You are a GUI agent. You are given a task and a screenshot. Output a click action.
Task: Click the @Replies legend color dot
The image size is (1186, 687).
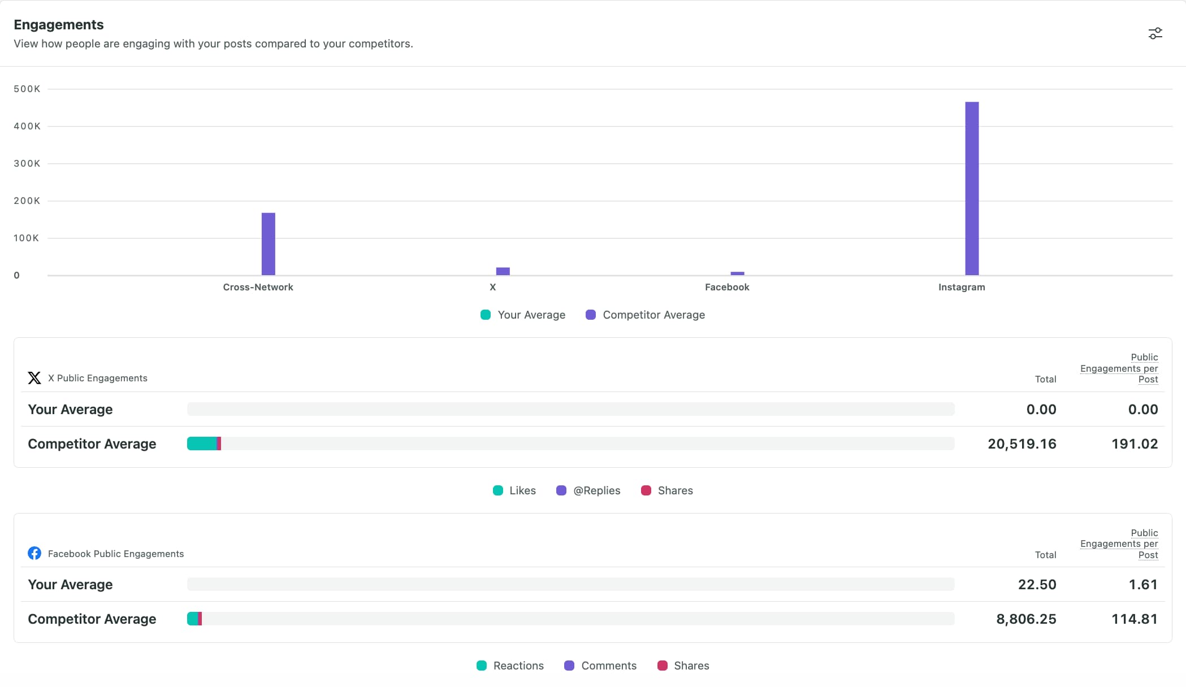tap(561, 490)
